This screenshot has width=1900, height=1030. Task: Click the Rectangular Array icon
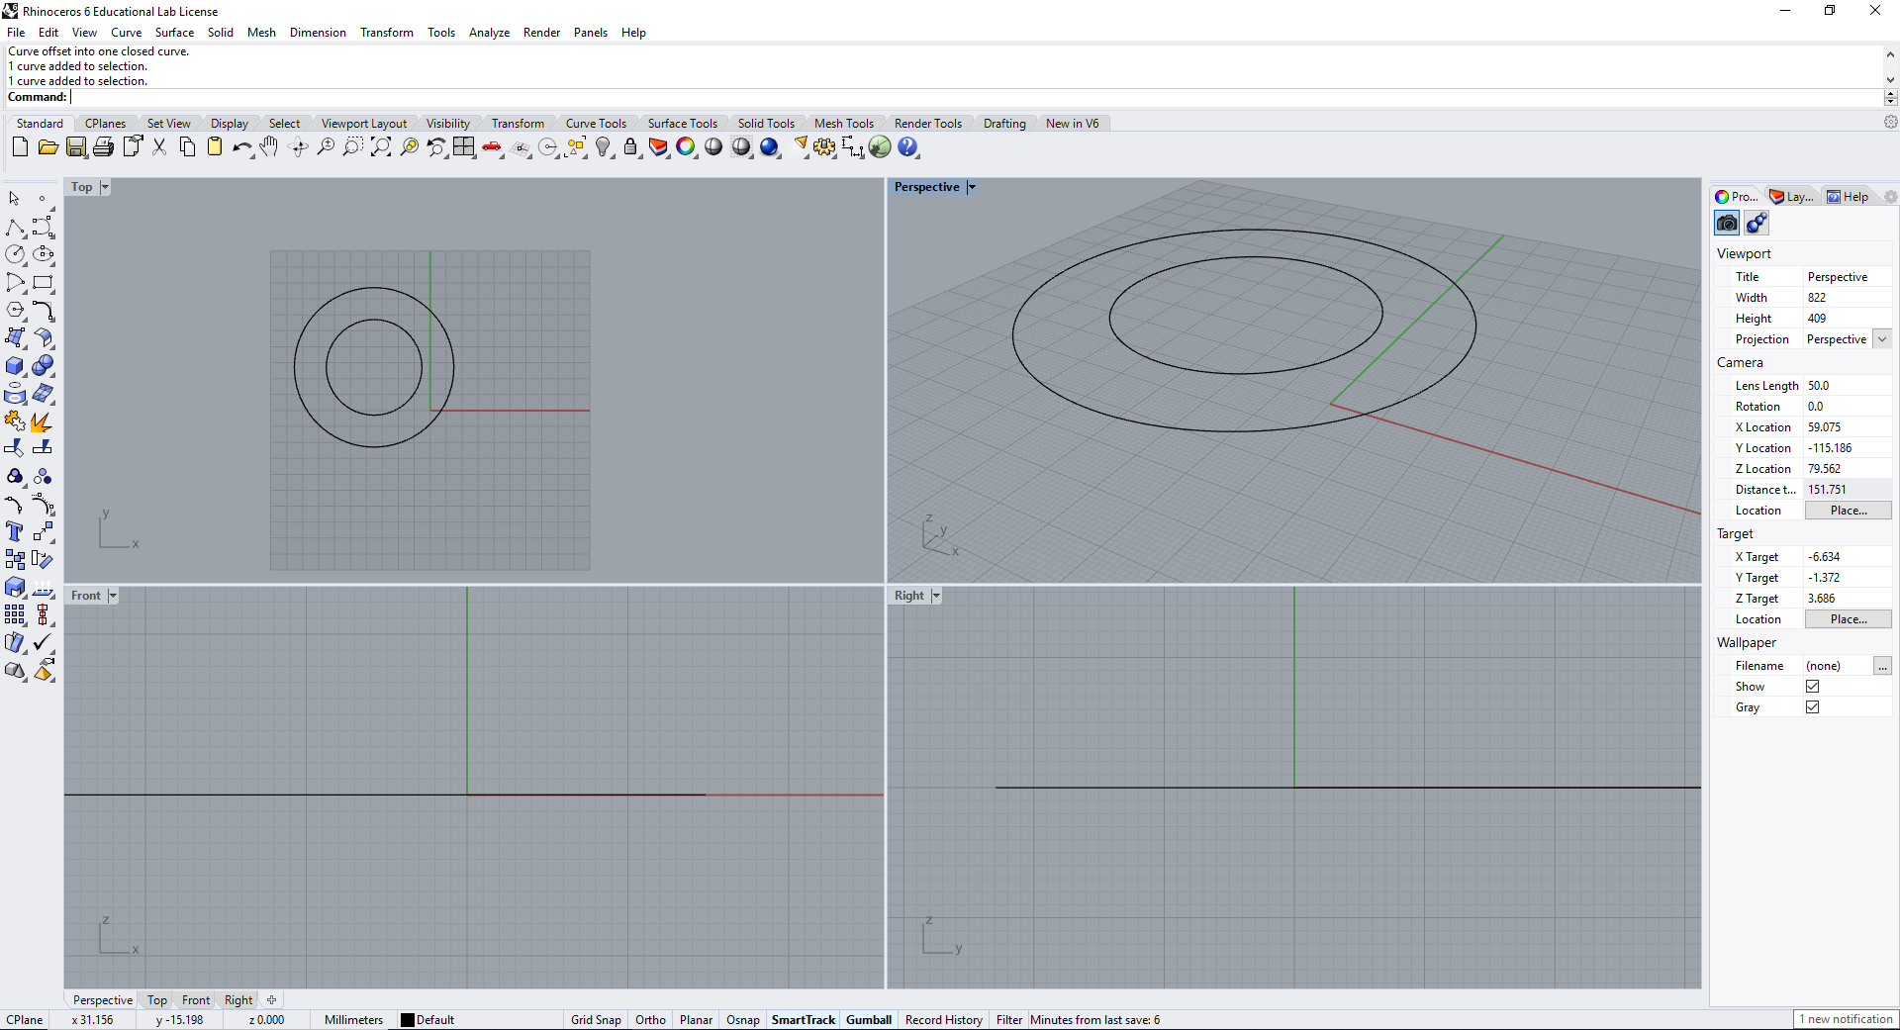(15, 615)
